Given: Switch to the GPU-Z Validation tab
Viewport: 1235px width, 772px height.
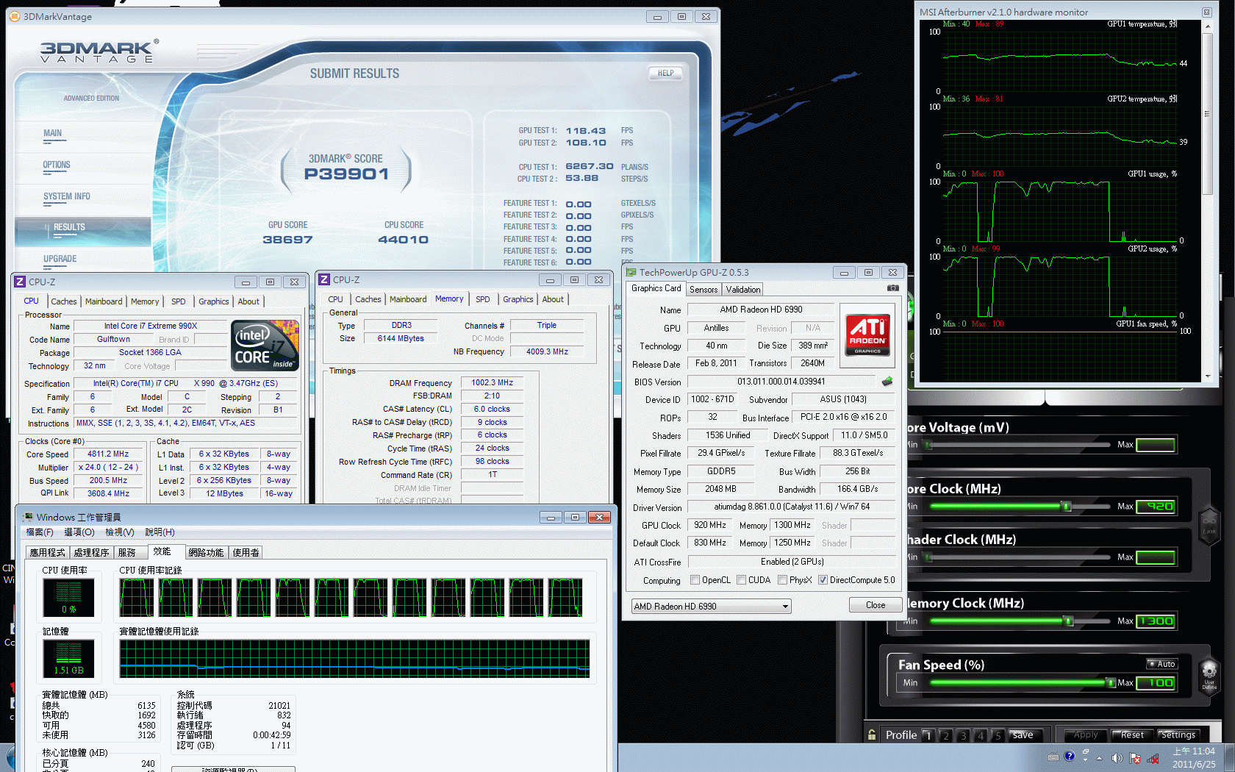Looking at the screenshot, I should coord(743,290).
